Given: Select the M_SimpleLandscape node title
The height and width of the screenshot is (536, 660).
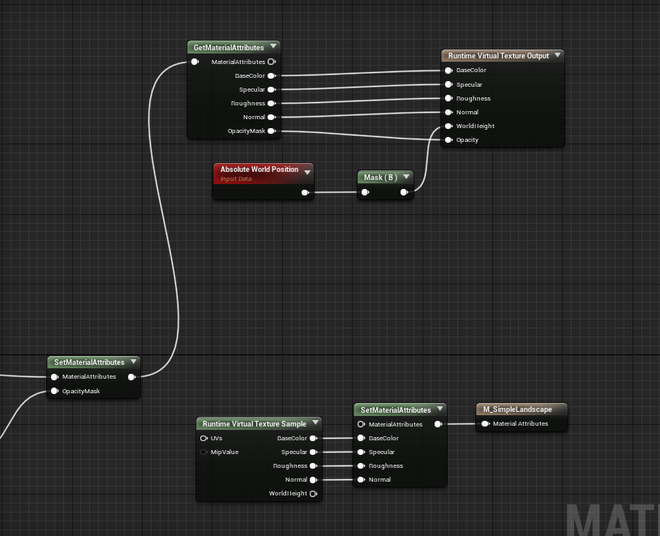Looking at the screenshot, I should pyautogui.click(x=517, y=410).
